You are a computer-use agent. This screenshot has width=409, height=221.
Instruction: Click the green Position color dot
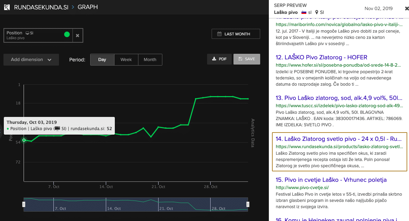pyautogui.click(x=67, y=34)
